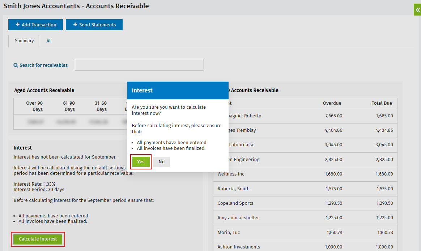
Task: Select the Roberta, Smith receivable
Action: point(305,189)
